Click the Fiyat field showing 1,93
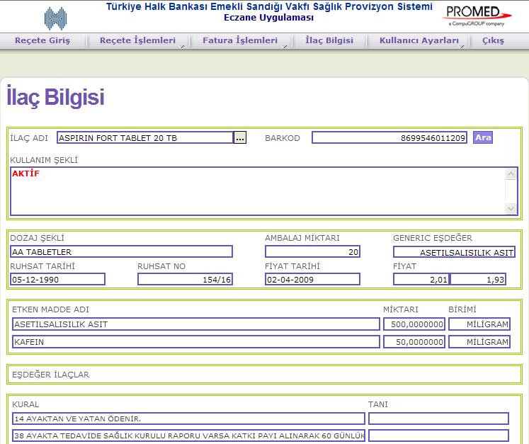The image size is (529, 444). click(478, 279)
